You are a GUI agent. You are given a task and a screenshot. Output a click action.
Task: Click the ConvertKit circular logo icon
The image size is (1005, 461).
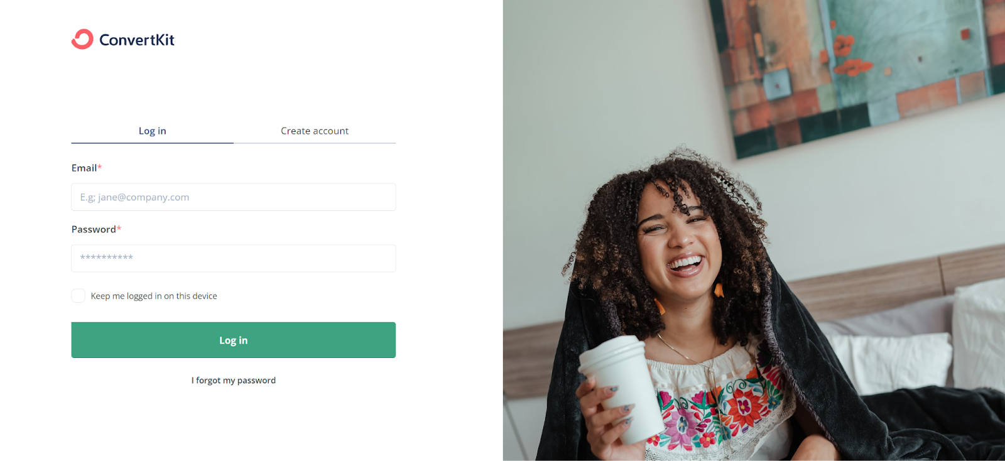pyautogui.click(x=82, y=39)
